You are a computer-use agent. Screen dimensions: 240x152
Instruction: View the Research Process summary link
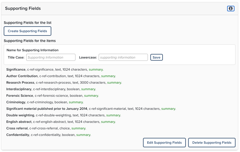tap(114, 83)
